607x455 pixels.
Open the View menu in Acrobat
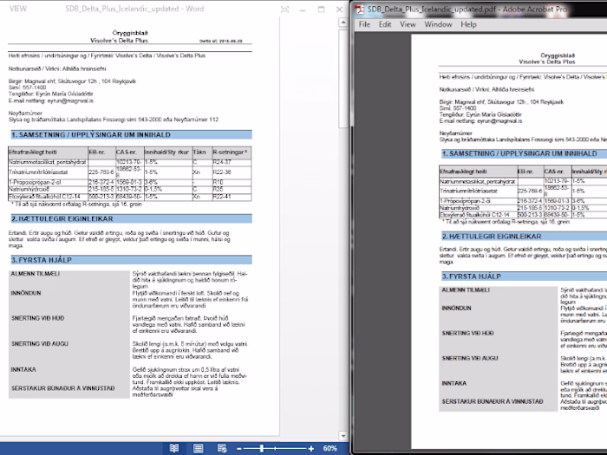coord(408,24)
